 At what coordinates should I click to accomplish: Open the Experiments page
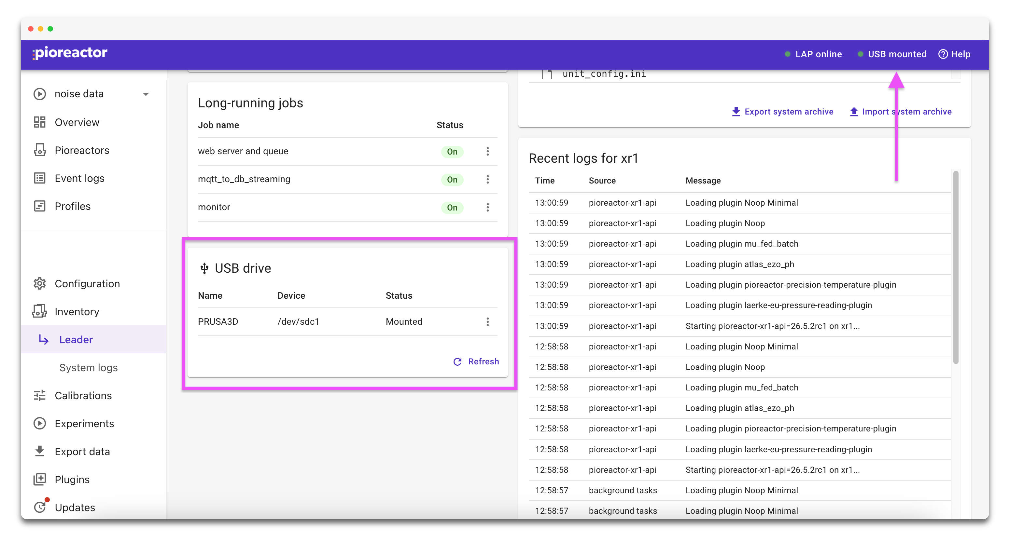(x=94, y=424)
